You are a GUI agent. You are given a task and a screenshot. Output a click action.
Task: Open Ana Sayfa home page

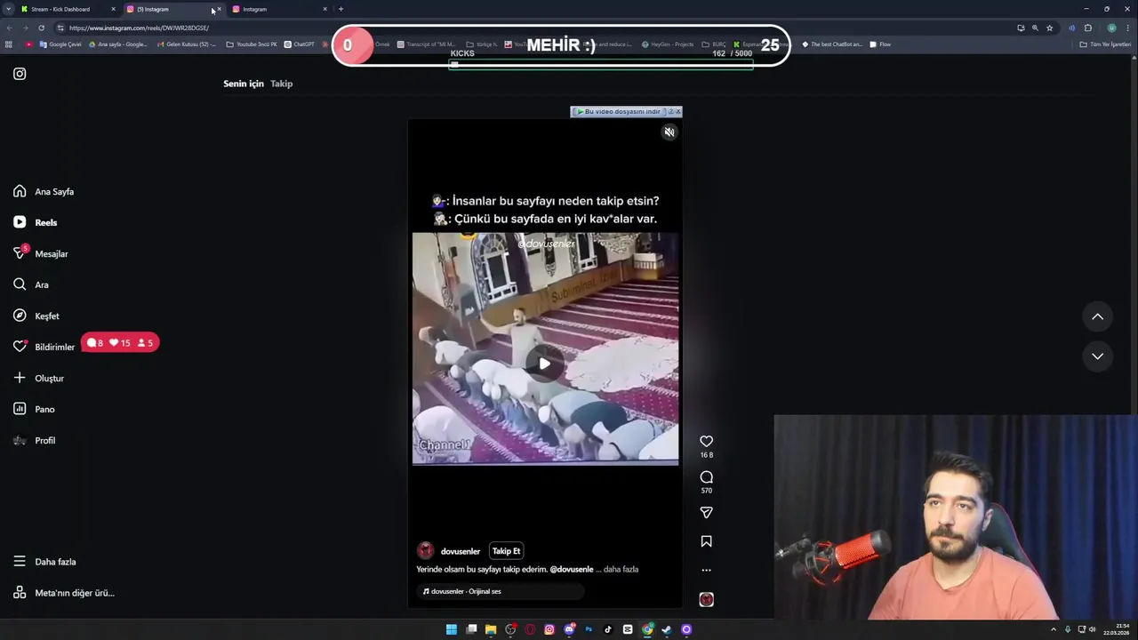pos(44,191)
